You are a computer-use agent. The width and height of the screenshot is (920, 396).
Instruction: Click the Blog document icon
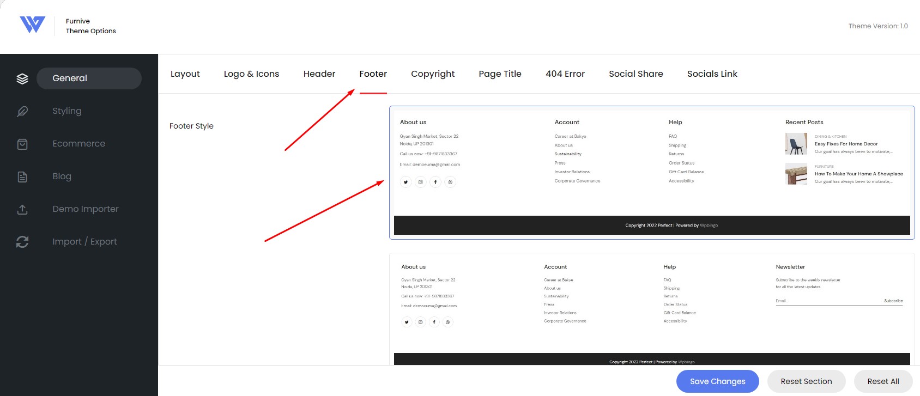point(22,176)
